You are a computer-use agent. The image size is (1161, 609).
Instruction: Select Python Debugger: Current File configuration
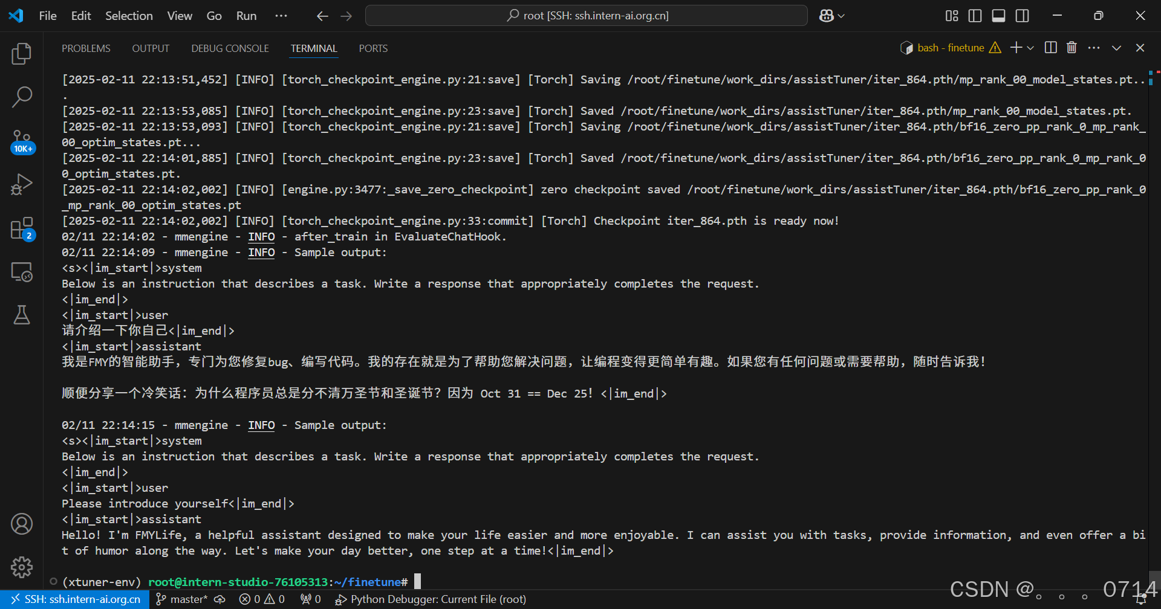click(x=431, y=599)
